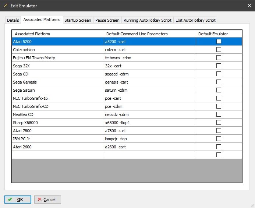This screenshot has width=255, height=208.
Task: Click the 'neocdz -cdrm' parameters cell
Action: [150, 114]
